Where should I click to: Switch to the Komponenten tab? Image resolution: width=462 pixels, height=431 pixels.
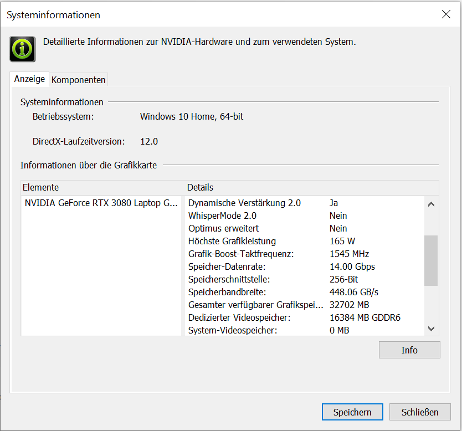pyautogui.click(x=78, y=80)
